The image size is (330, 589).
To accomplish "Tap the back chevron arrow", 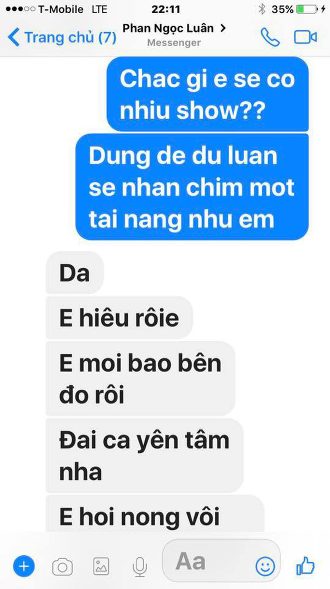I will 13,38.
